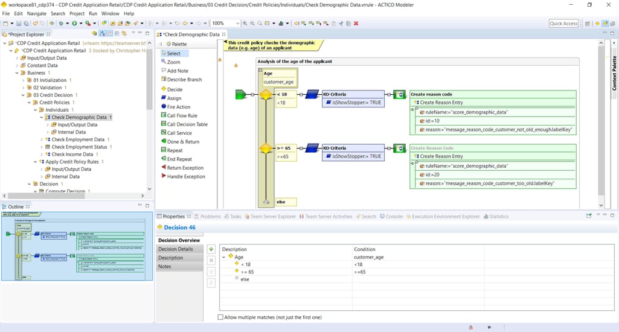The height and width of the screenshot is (332, 619).
Task: Click the Context Palette side tab
Action: (614, 73)
